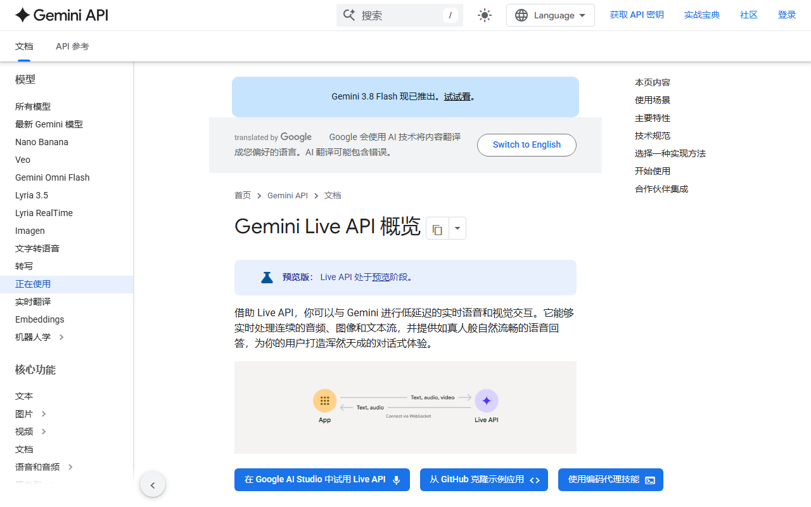
Task: Click the Gemini API breadcrumb
Action: coord(288,195)
